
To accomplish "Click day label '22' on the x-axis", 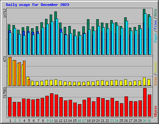I will tap(107, 121).
